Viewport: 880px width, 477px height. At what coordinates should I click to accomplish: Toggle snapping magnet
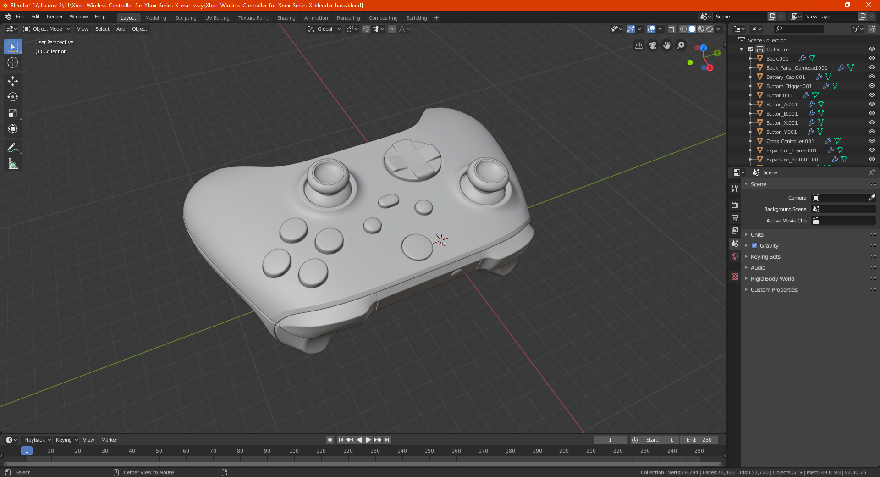click(366, 29)
